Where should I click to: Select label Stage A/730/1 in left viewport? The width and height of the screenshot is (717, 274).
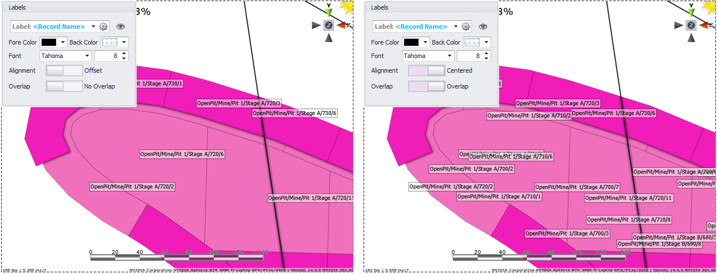(160, 84)
